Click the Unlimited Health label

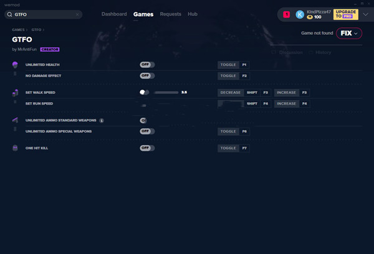(x=42, y=65)
